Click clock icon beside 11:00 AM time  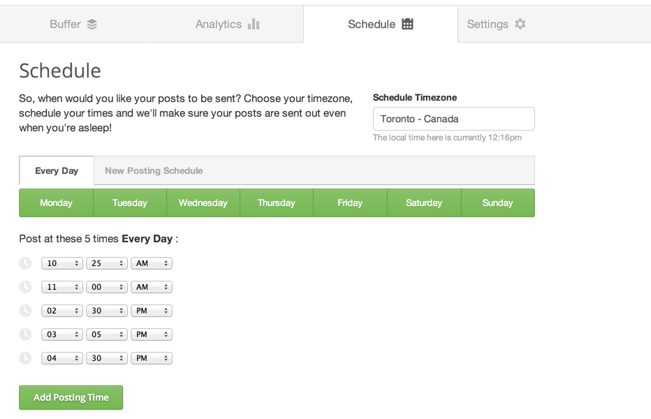pos(26,287)
